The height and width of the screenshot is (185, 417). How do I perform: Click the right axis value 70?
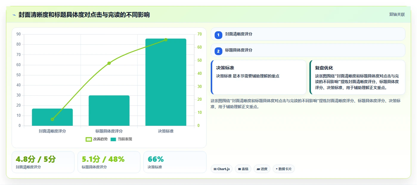(x=199, y=34)
